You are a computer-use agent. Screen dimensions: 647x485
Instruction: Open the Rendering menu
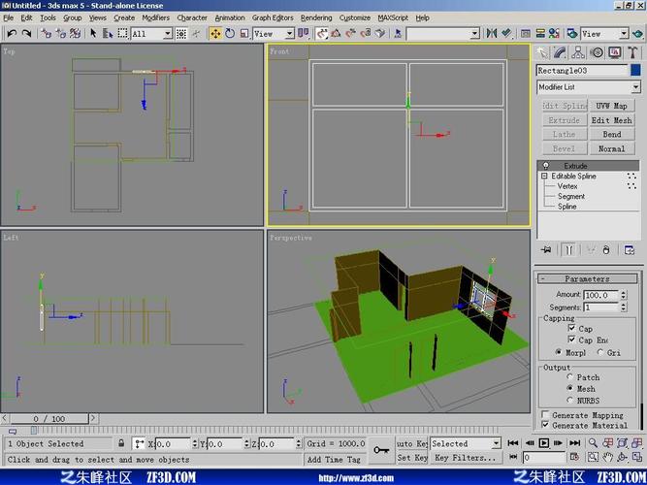[316, 17]
